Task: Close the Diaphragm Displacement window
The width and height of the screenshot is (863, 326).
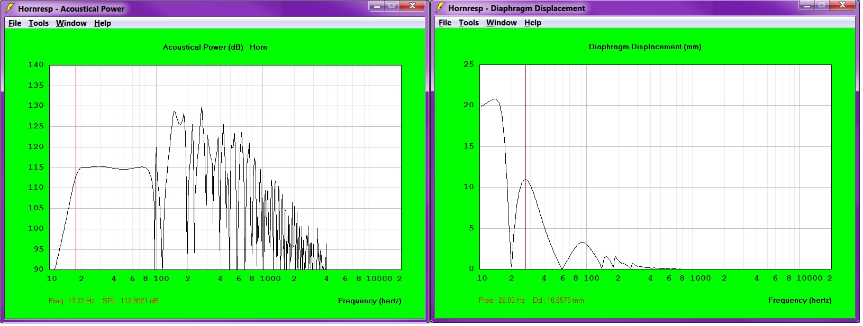Action: [842, 5]
